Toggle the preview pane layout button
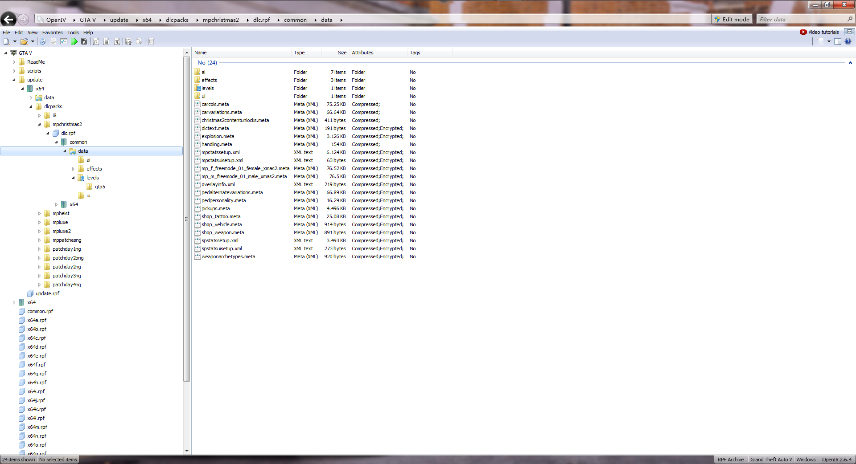The image size is (856, 464). (838, 41)
